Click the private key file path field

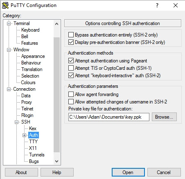pos(109,117)
